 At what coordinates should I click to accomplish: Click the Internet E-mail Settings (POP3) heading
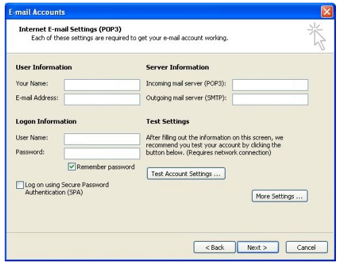[x=70, y=29]
